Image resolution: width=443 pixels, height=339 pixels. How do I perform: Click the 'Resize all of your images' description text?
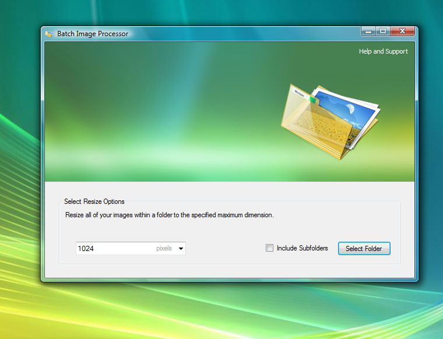click(170, 215)
